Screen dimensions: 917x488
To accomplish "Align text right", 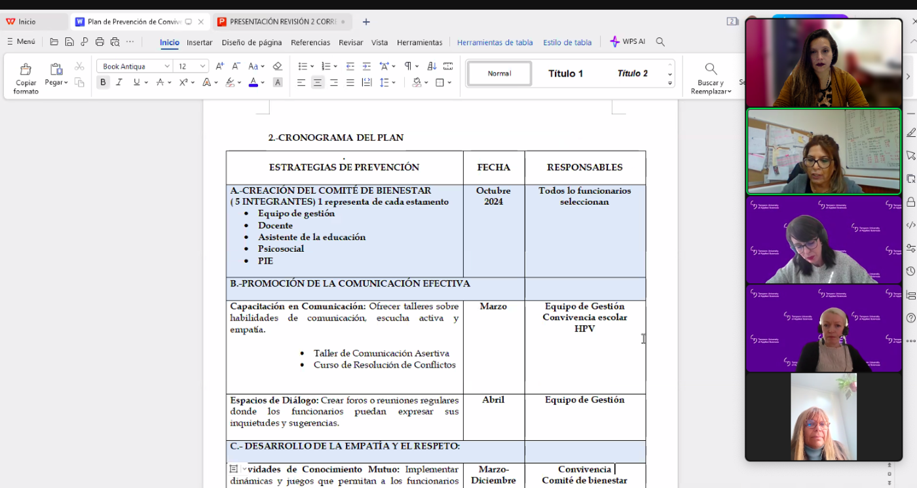I will click(334, 82).
